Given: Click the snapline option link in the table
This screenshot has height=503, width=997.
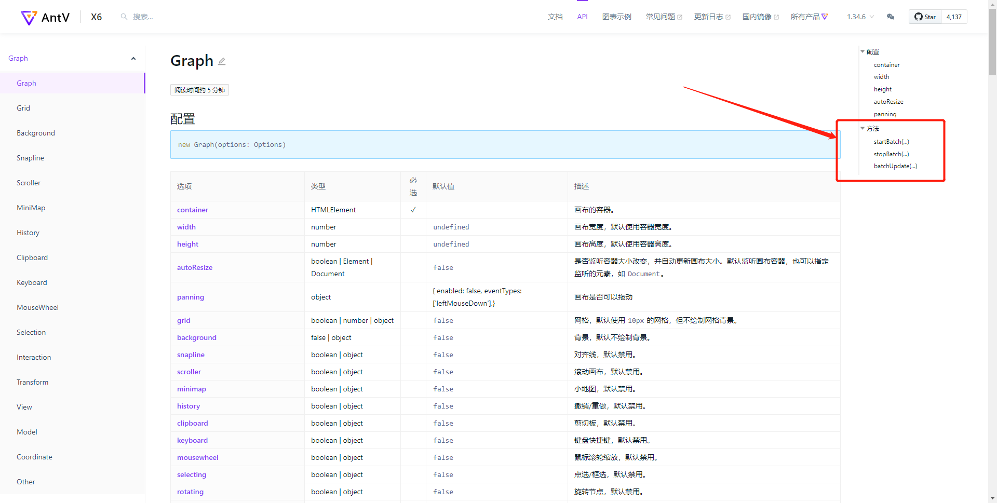Looking at the screenshot, I should [191, 355].
